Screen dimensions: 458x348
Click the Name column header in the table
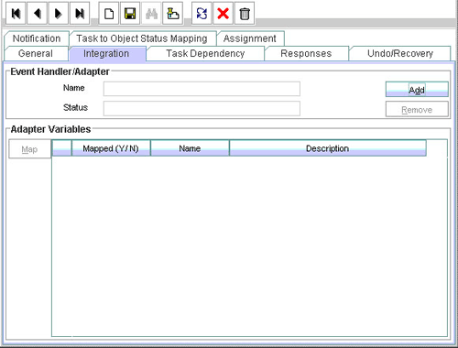[x=190, y=148]
